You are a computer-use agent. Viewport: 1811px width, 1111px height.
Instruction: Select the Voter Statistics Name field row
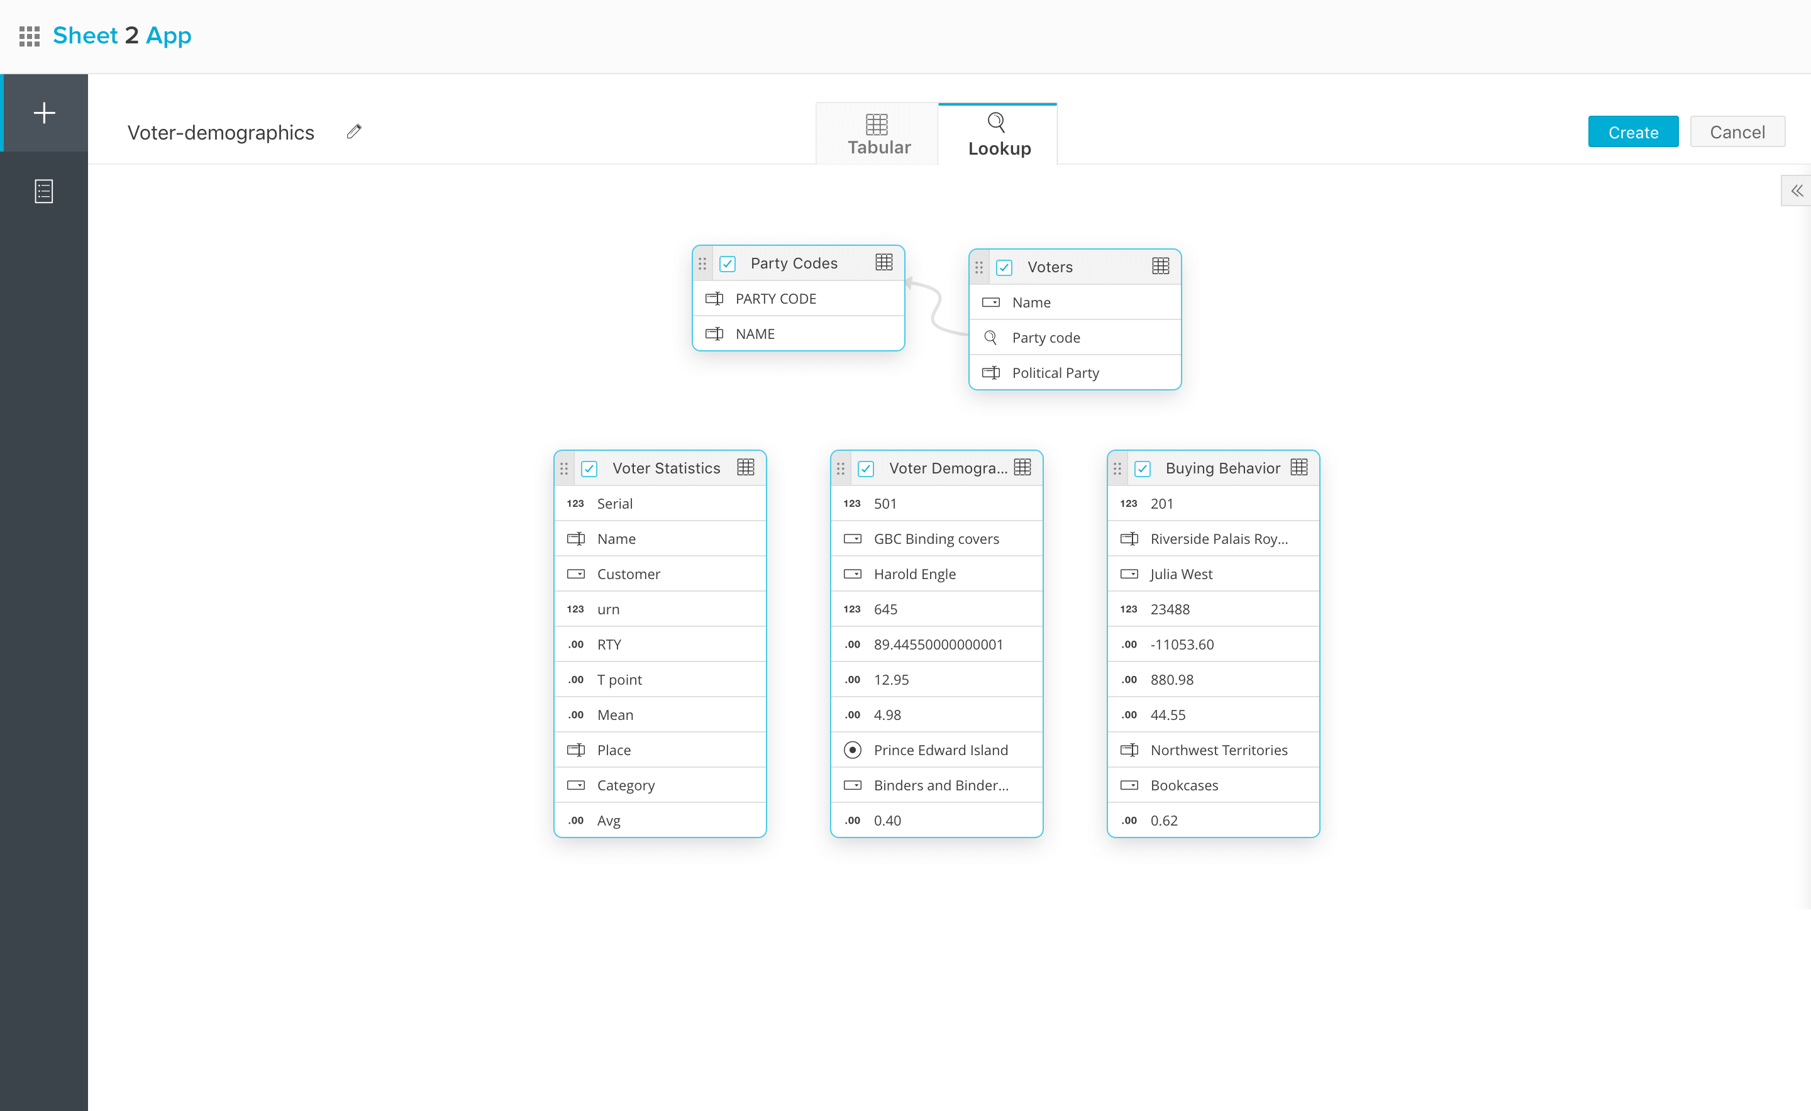(660, 539)
